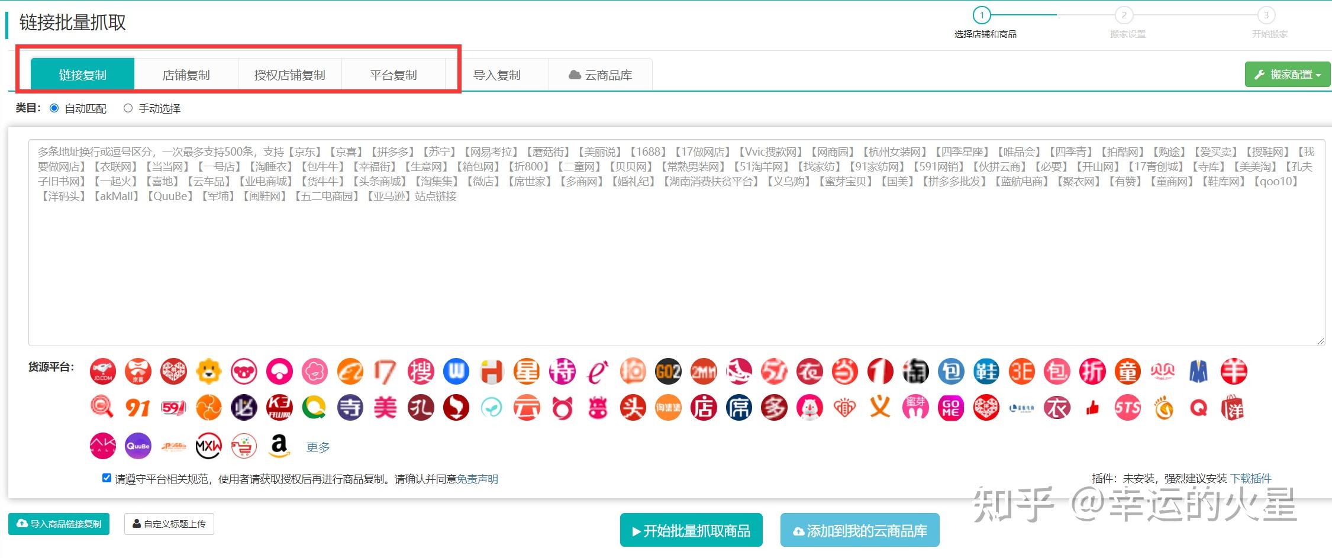The width and height of the screenshot is (1332, 558).
Task: Show more platforms via 更多 link
Action: (318, 447)
